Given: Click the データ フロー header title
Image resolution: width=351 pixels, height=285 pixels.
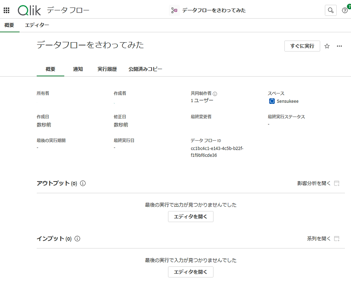Looking at the screenshot, I should [x=68, y=10].
